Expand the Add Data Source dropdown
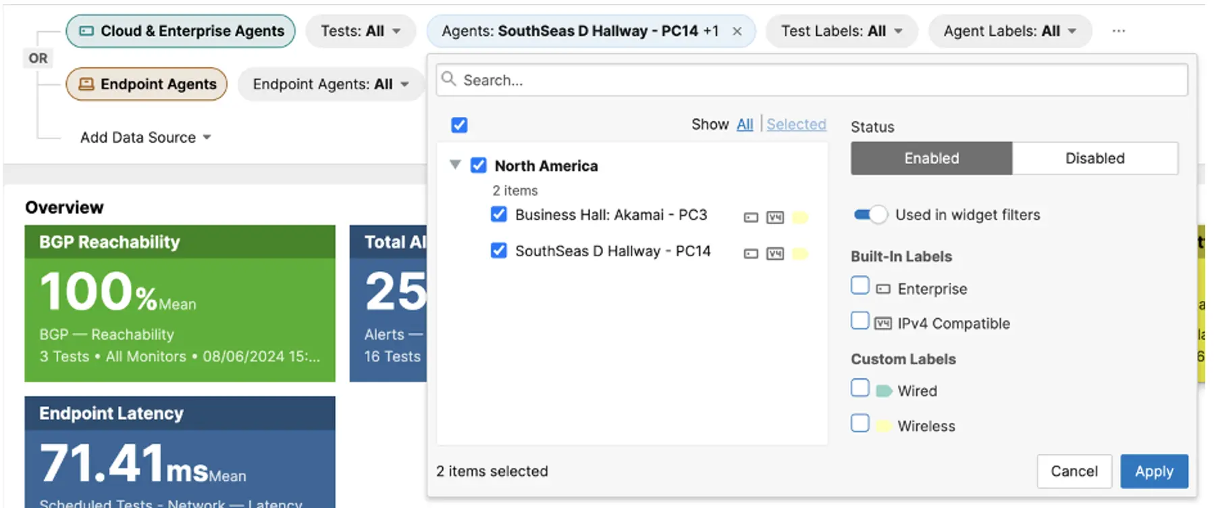This screenshot has width=1214, height=508. (x=146, y=137)
